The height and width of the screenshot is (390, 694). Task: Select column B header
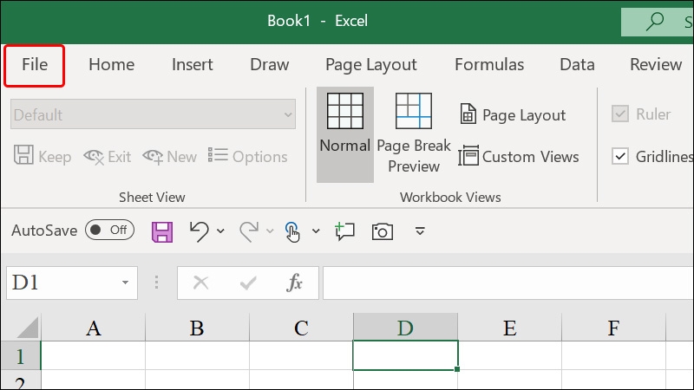pos(197,328)
